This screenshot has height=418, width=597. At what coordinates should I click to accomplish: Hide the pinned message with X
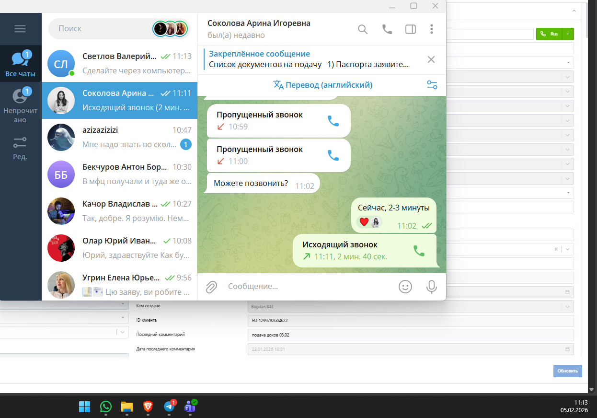(431, 59)
